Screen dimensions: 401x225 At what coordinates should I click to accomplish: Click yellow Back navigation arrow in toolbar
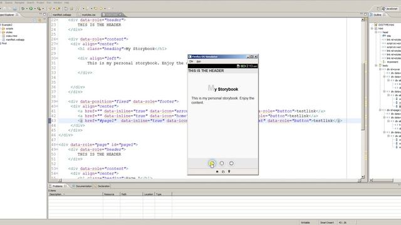point(96,8)
